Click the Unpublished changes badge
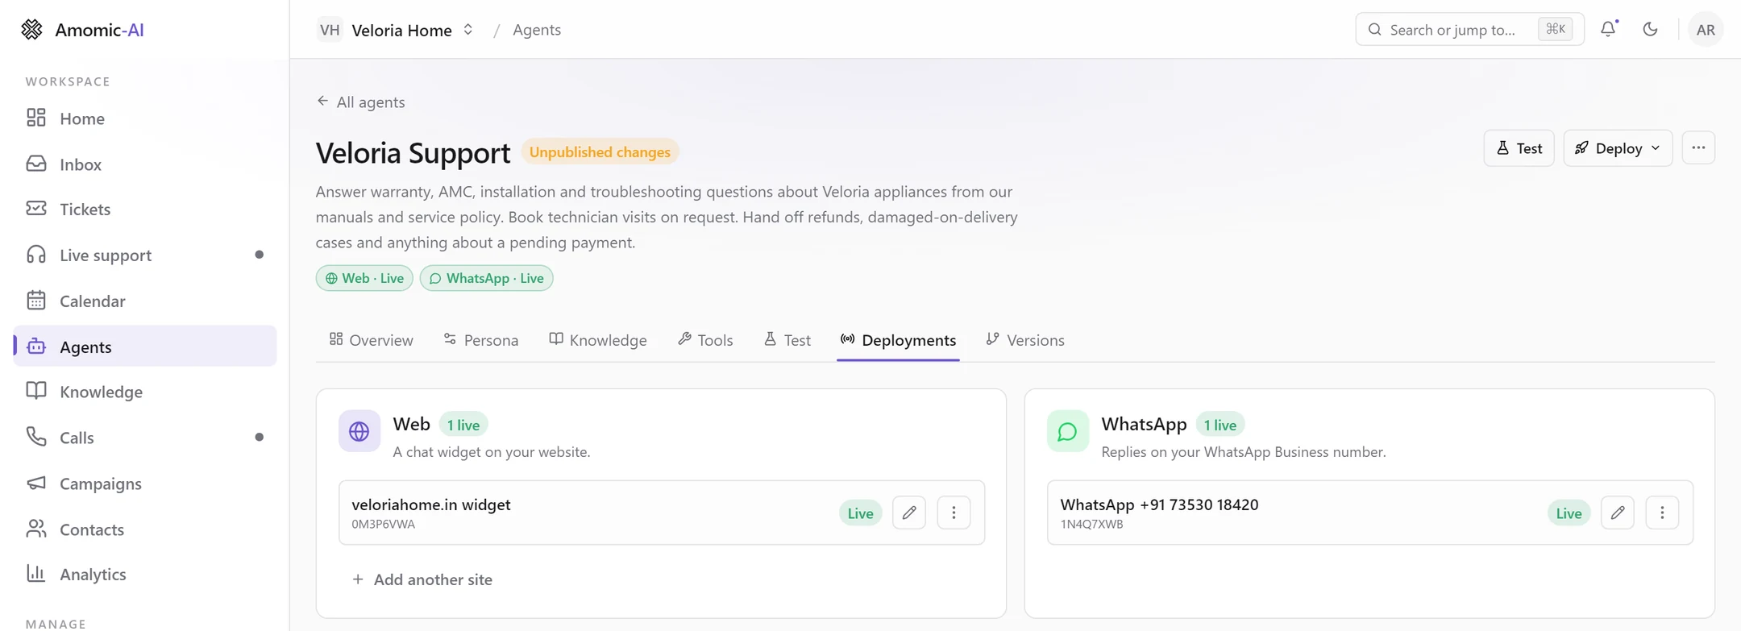The width and height of the screenshot is (1741, 631). 600,152
